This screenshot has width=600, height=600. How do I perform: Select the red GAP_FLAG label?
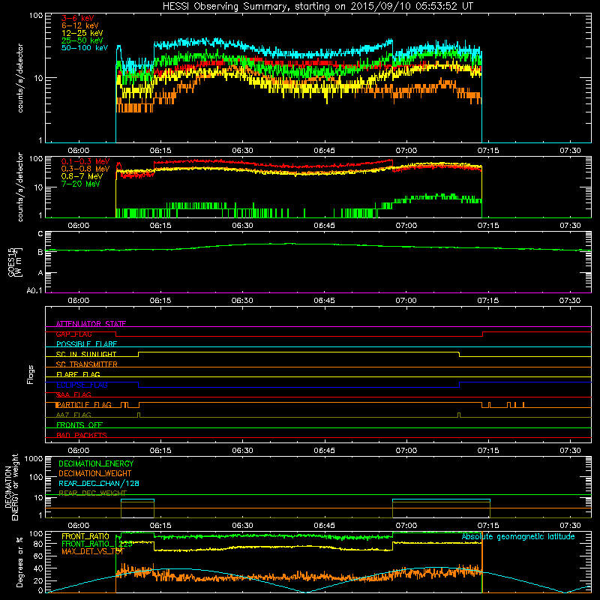click(73, 334)
